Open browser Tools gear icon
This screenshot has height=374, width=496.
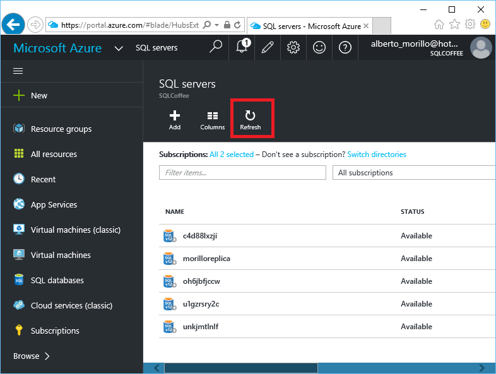470,24
